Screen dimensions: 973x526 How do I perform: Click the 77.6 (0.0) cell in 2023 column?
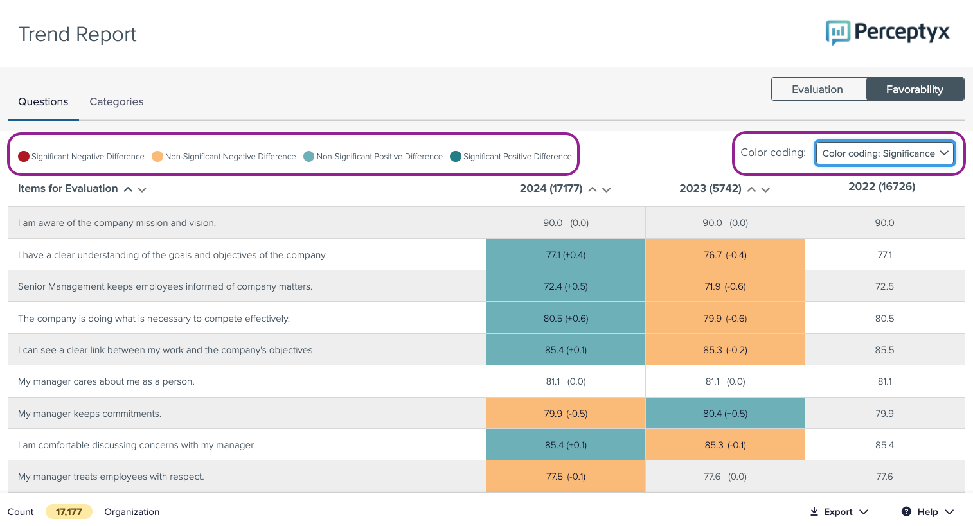725,477
